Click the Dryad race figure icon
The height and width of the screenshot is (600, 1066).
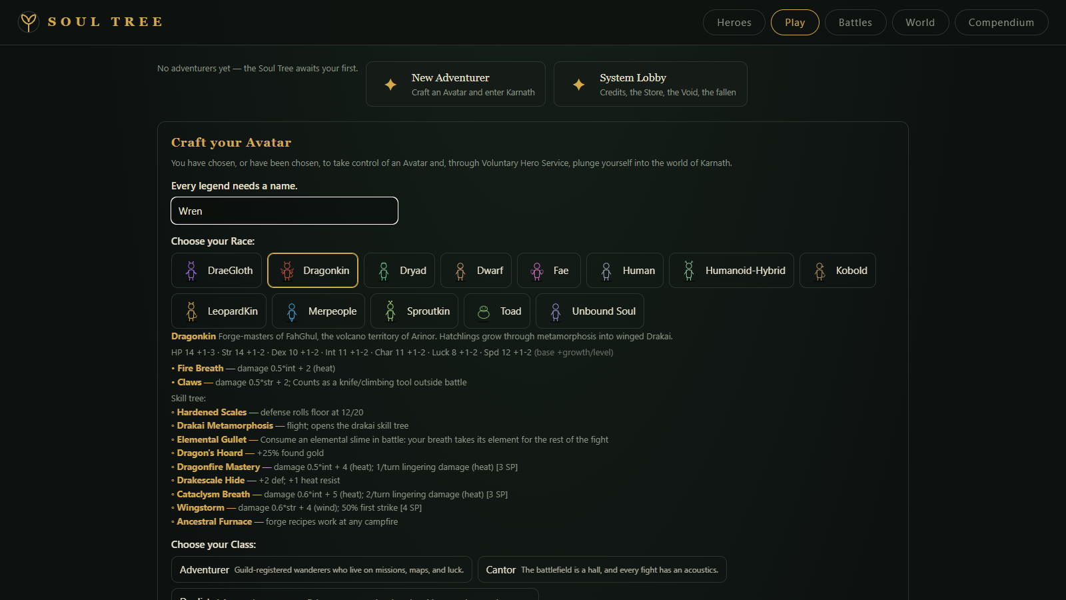click(x=384, y=271)
